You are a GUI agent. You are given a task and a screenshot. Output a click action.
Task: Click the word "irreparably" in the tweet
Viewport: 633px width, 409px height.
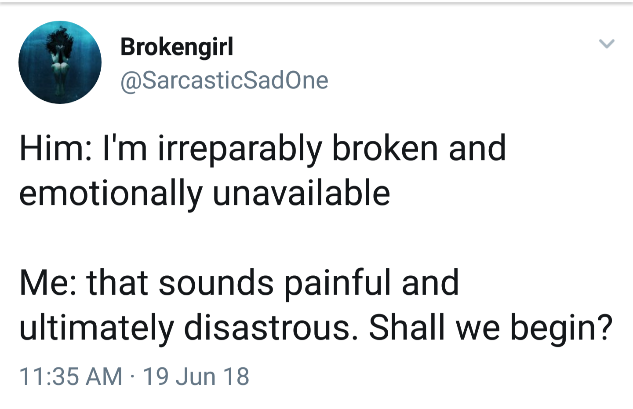(240, 149)
